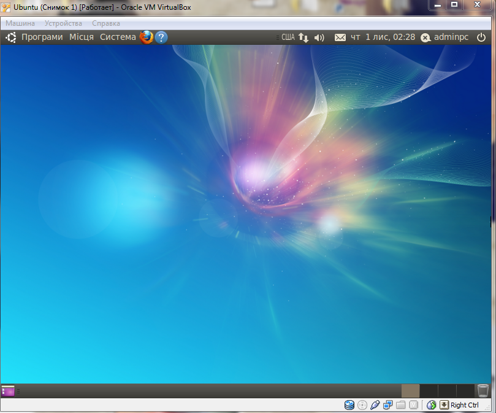The width and height of the screenshot is (496, 413).
Task: Open the network connections applet
Action: pos(303,37)
